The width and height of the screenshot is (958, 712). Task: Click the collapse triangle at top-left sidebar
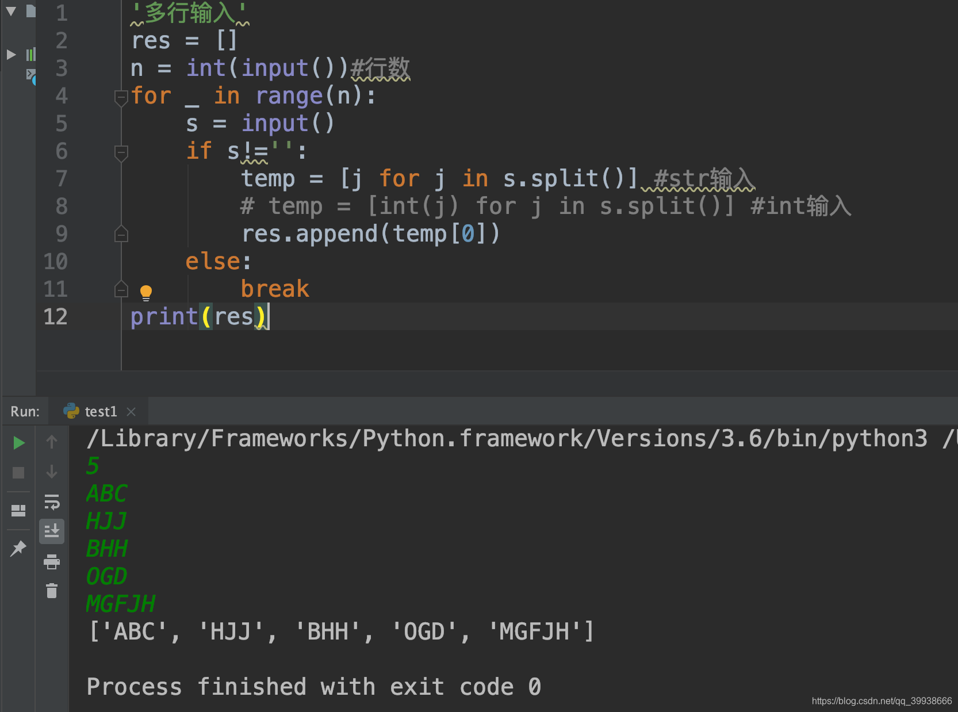[11, 11]
